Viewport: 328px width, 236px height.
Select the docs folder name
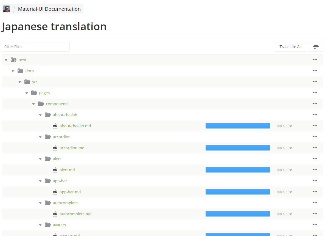[x=29, y=71]
